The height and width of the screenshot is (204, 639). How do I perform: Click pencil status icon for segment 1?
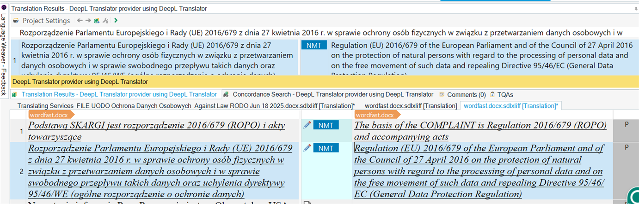click(307, 125)
